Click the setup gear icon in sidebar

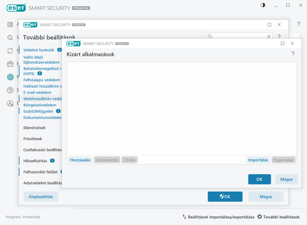10,77
